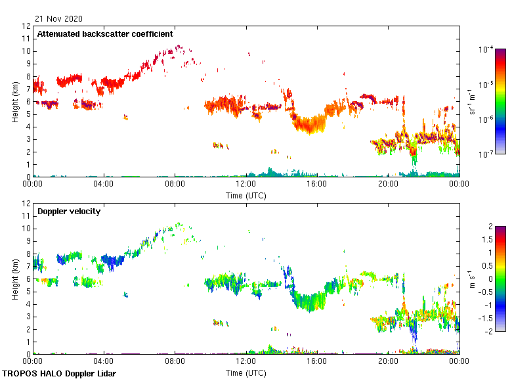
Task: Click the 16:00 tick label on Doppler plot
Action: click(x=317, y=362)
